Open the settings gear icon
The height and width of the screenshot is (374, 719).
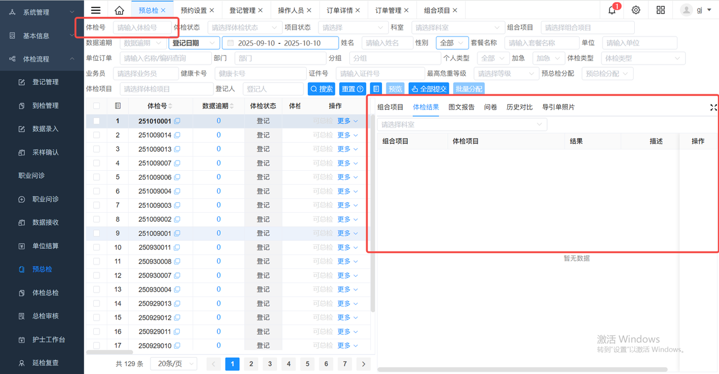636,10
